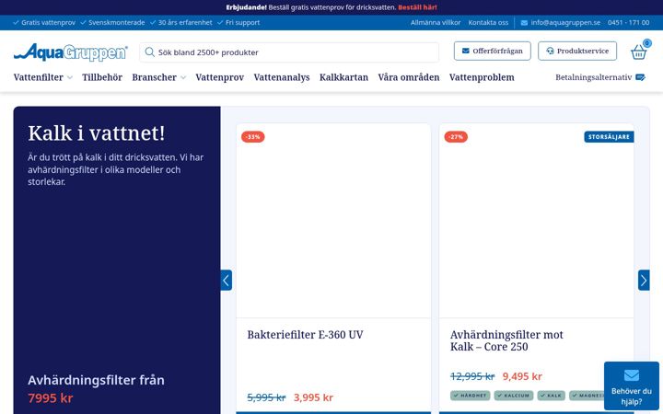Image resolution: width=663 pixels, height=414 pixels.
Task: Click the Core 250 product image
Action: click(536, 221)
